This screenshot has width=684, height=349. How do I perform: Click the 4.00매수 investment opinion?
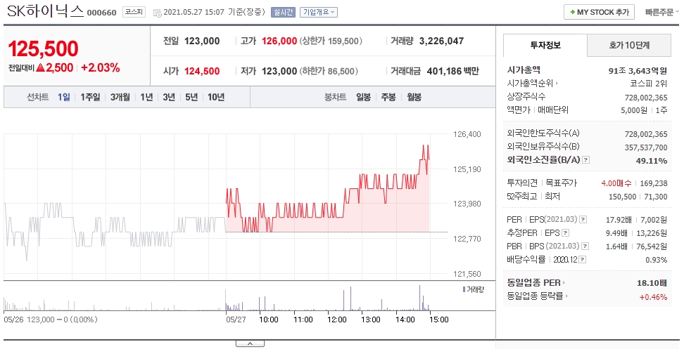coord(616,184)
